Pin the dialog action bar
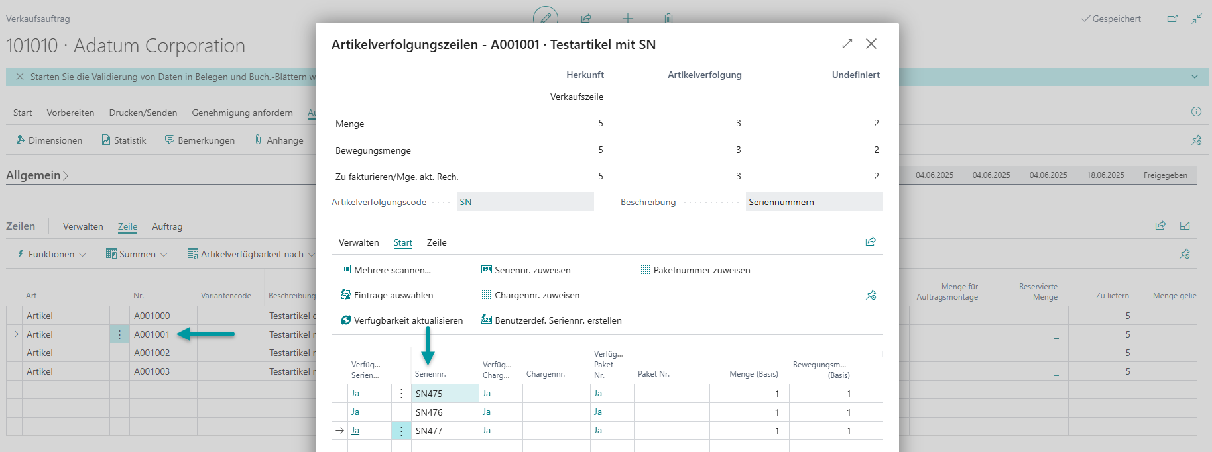1212x452 pixels. coord(871,295)
